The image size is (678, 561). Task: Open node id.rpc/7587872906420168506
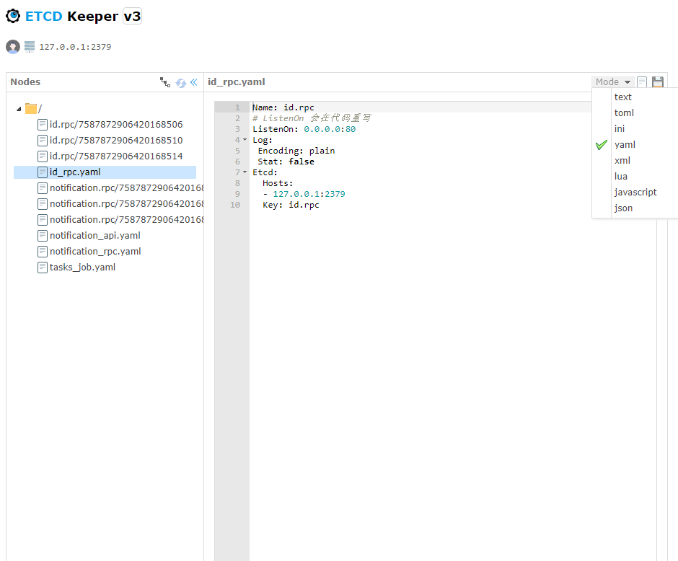[x=116, y=125]
